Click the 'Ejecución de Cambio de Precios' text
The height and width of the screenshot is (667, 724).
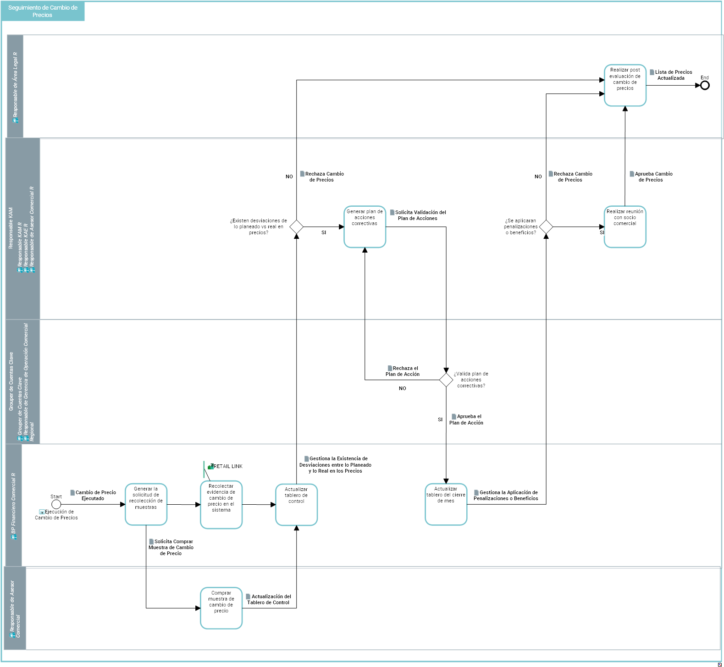click(56, 515)
